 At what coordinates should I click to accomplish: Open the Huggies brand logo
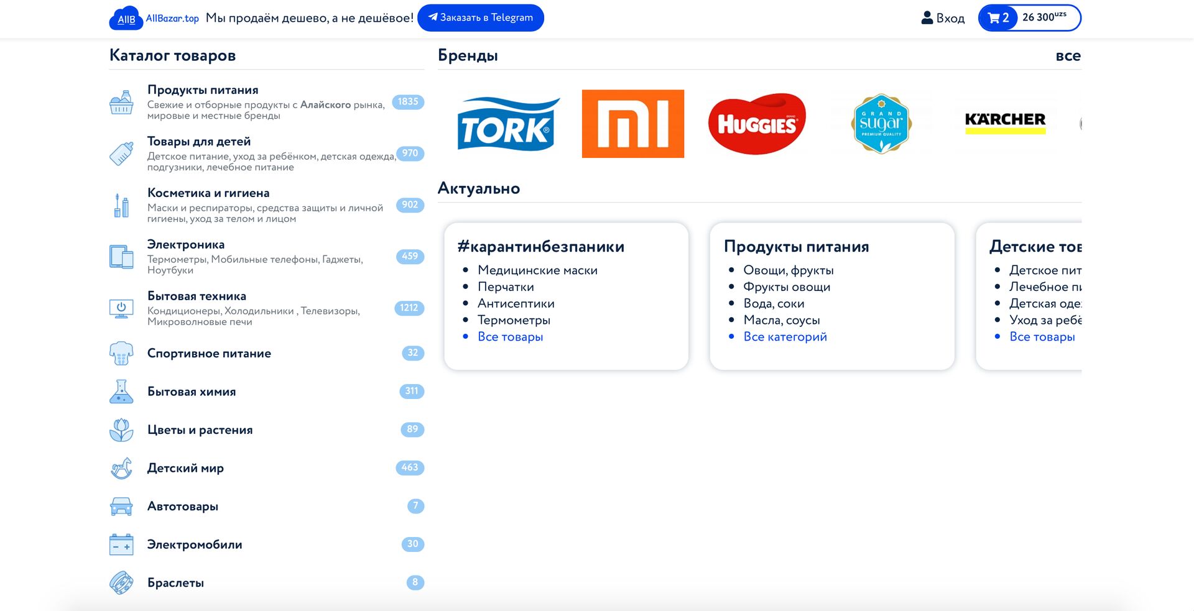click(x=757, y=124)
